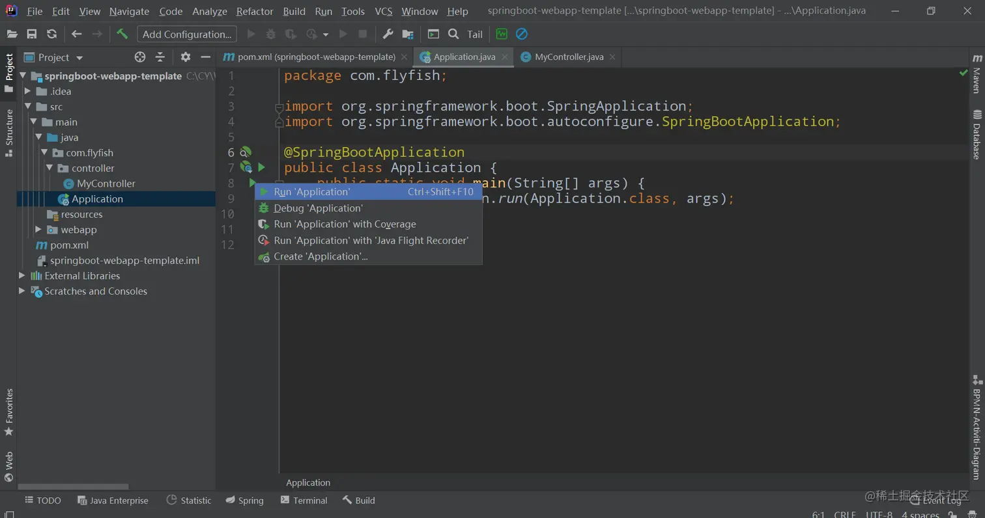The height and width of the screenshot is (518, 985).
Task: Open Project Structure icon in toolbar
Action: click(x=408, y=34)
